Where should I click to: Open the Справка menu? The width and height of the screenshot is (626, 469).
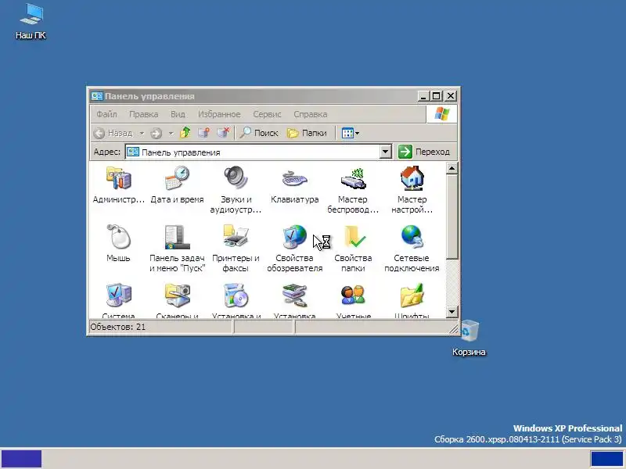(x=310, y=114)
